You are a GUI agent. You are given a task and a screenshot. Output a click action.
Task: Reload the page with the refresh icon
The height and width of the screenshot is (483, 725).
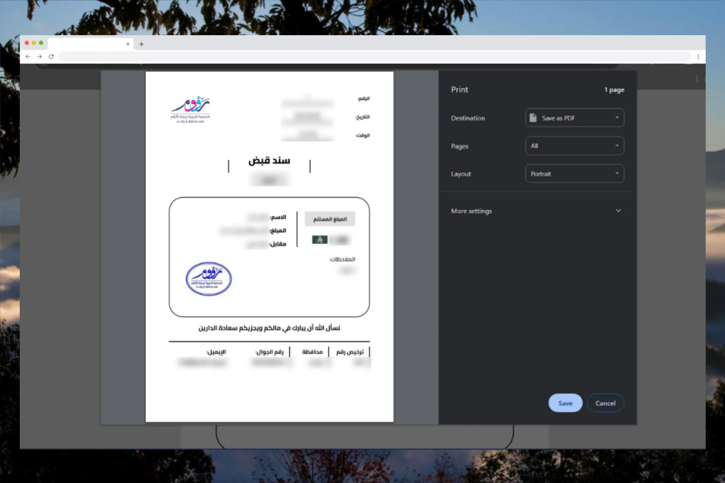pyautogui.click(x=51, y=56)
